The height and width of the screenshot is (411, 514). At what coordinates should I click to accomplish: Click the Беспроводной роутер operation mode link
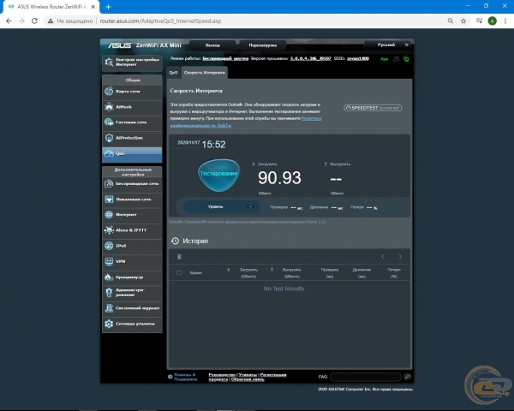pos(225,58)
